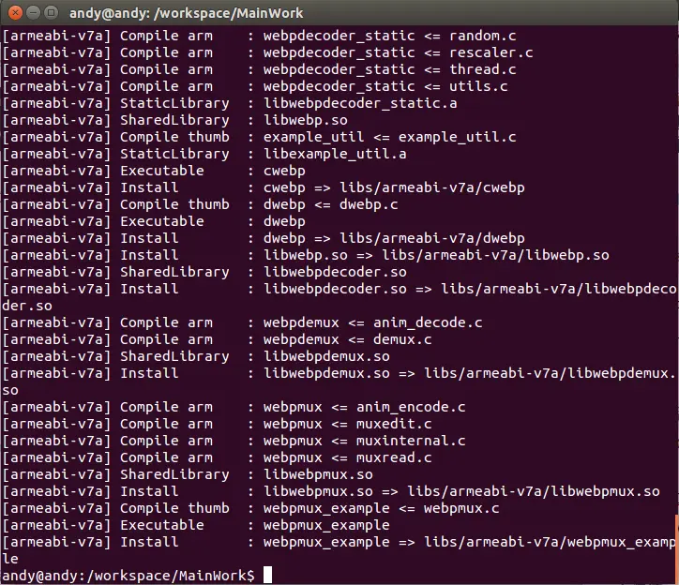Click SharedLibrary line for libwebp.so

click(x=175, y=120)
